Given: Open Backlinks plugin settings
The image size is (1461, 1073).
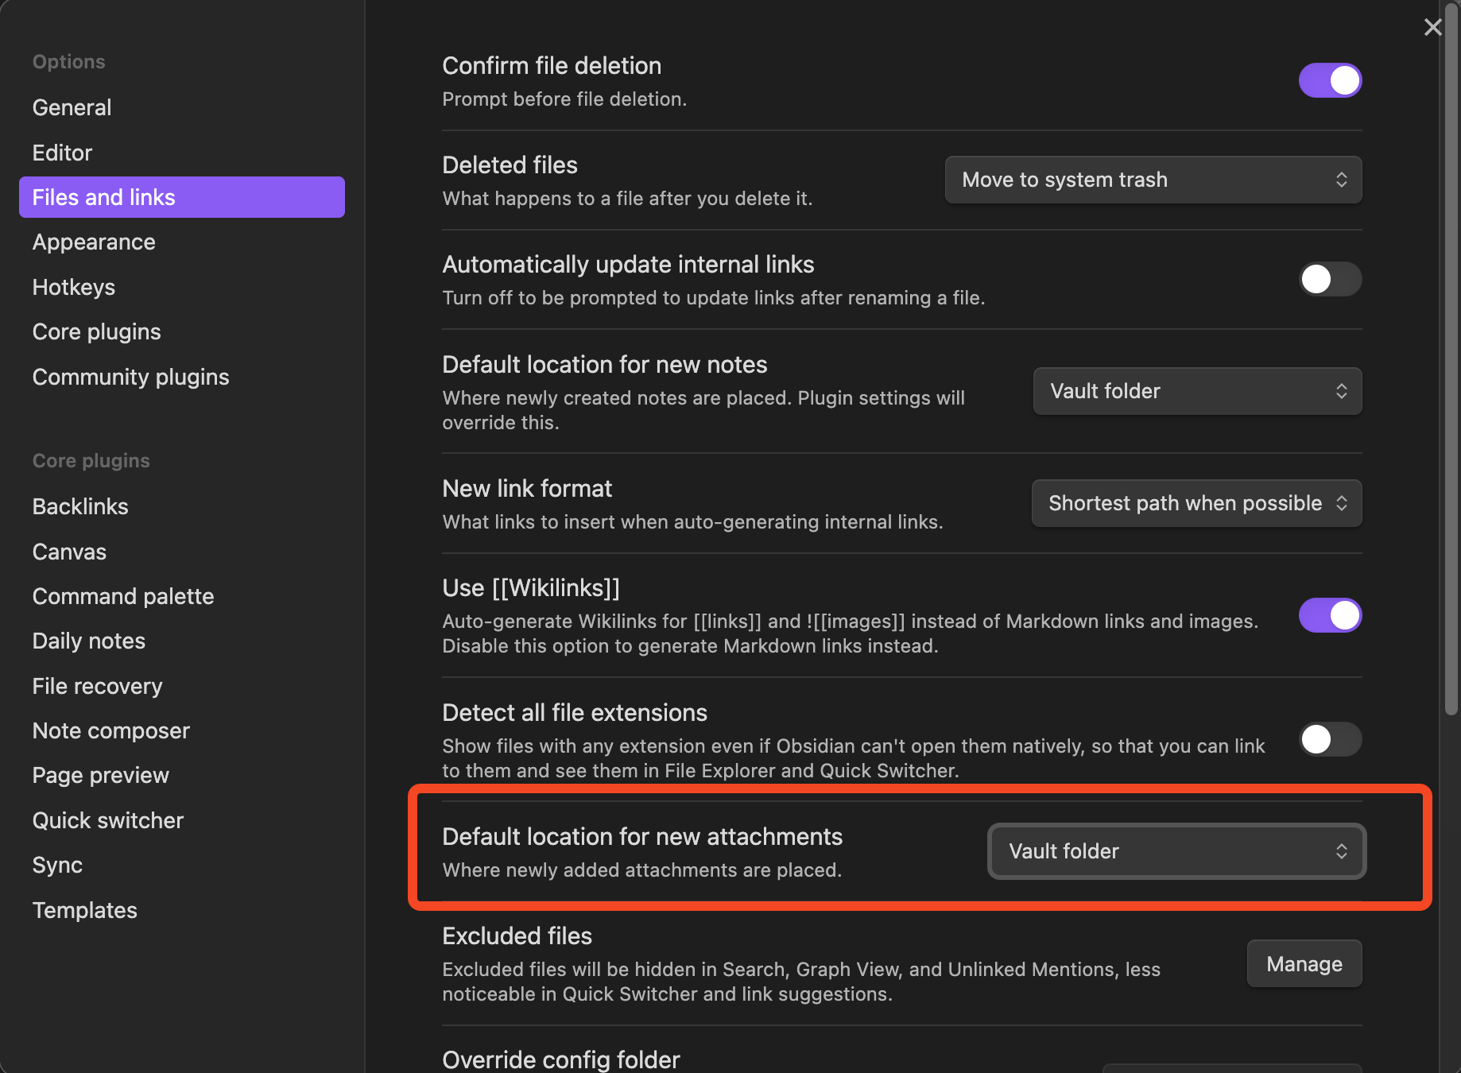Looking at the screenshot, I should pyautogui.click(x=80, y=506).
